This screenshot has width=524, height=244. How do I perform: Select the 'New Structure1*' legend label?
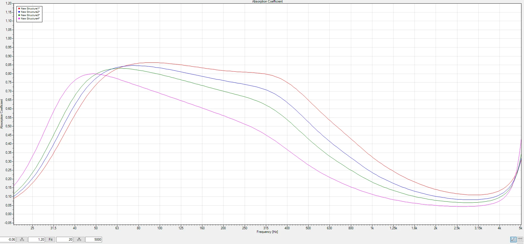30,9
